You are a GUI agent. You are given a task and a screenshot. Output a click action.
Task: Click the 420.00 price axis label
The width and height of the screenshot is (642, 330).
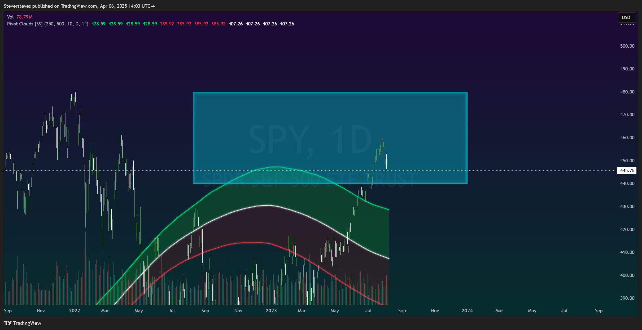(627, 230)
